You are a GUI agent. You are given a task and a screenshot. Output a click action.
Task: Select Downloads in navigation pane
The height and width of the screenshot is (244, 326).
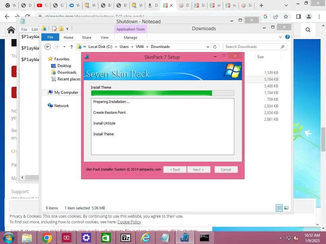coord(67,72)
